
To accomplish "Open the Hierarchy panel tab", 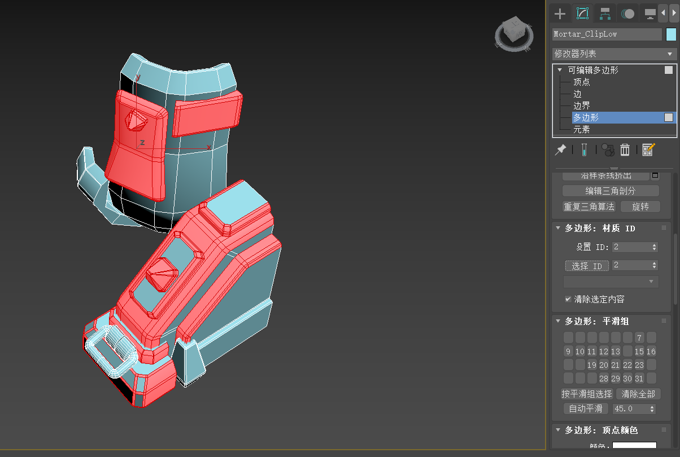I will [605, 14].
